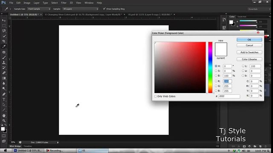Select the Dodge tool
The image size is (273, 153).
coord(4,89)
